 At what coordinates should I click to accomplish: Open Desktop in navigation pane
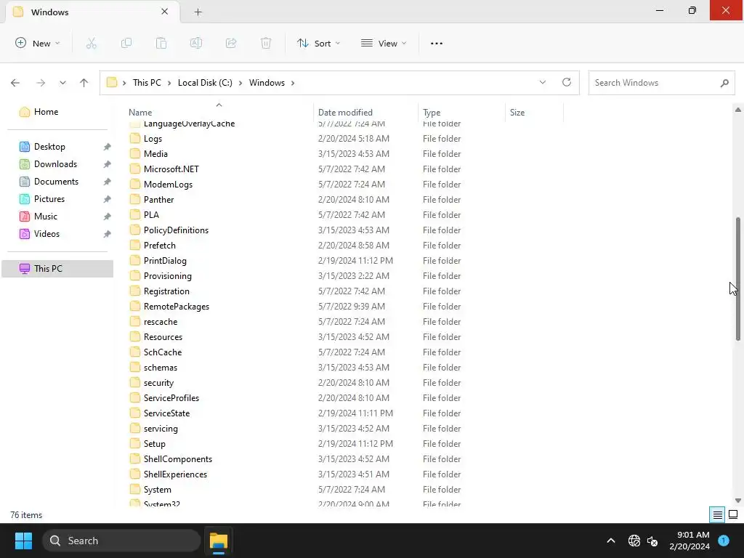tap(50, 147)
